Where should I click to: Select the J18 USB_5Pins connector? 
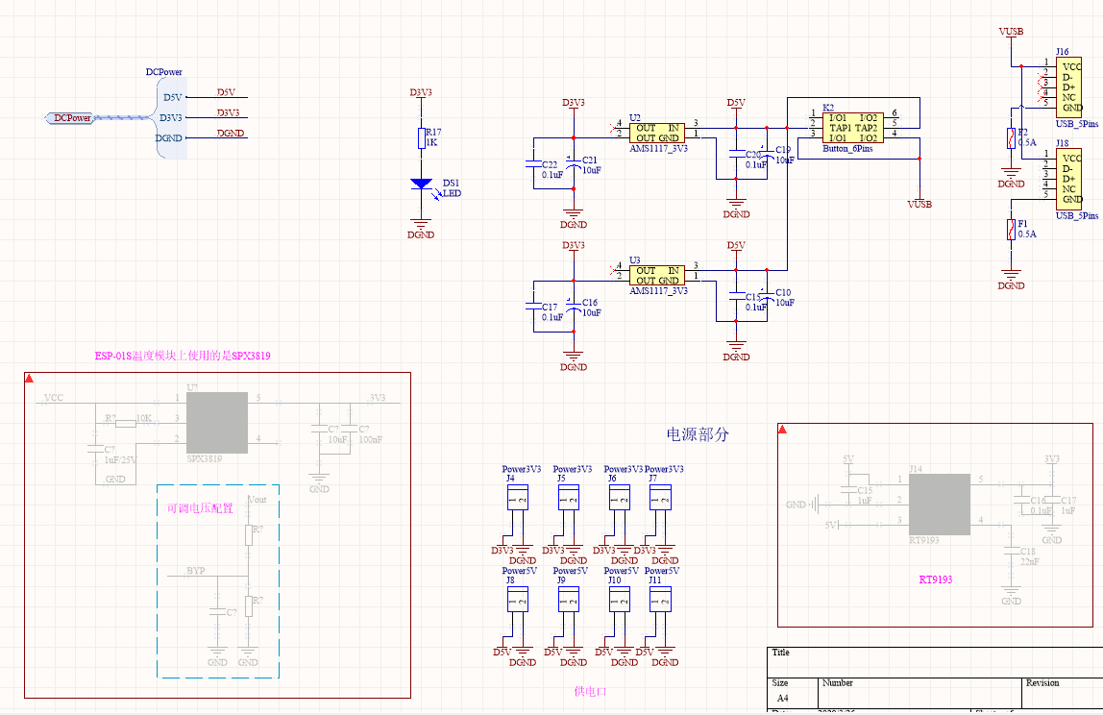tap(1068, 179)
